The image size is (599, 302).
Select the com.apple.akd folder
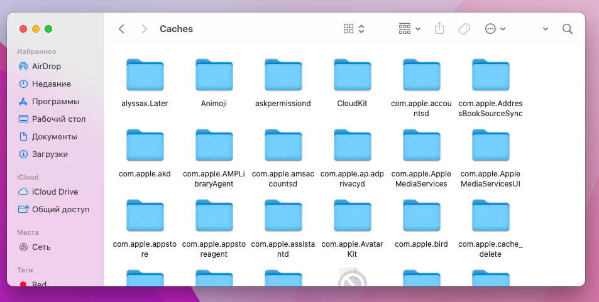tap(145, 145)
